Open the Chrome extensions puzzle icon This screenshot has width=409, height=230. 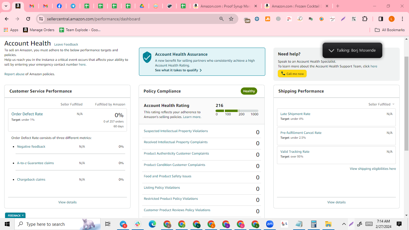click(365, 19)
